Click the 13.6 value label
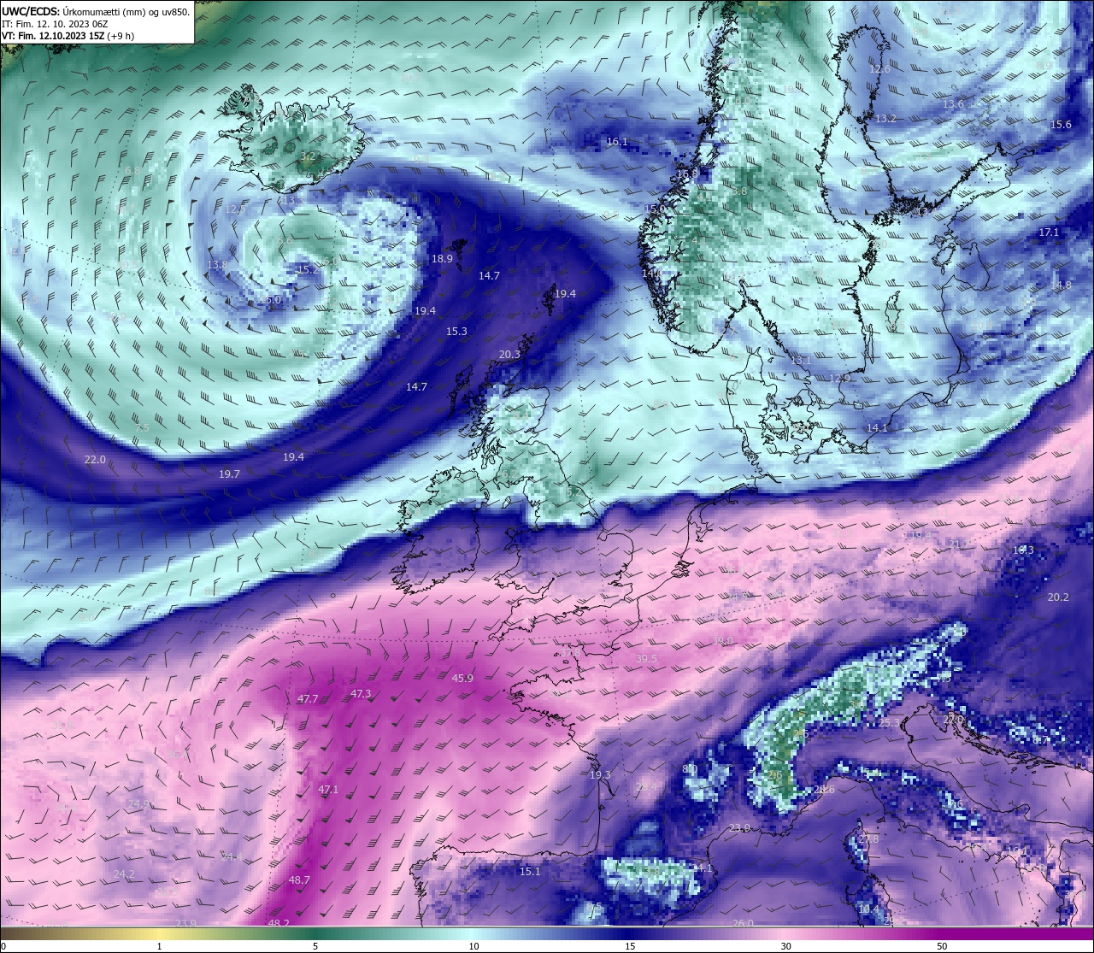The height and width of the screenshot is (953, 1094). pos(953,103)
